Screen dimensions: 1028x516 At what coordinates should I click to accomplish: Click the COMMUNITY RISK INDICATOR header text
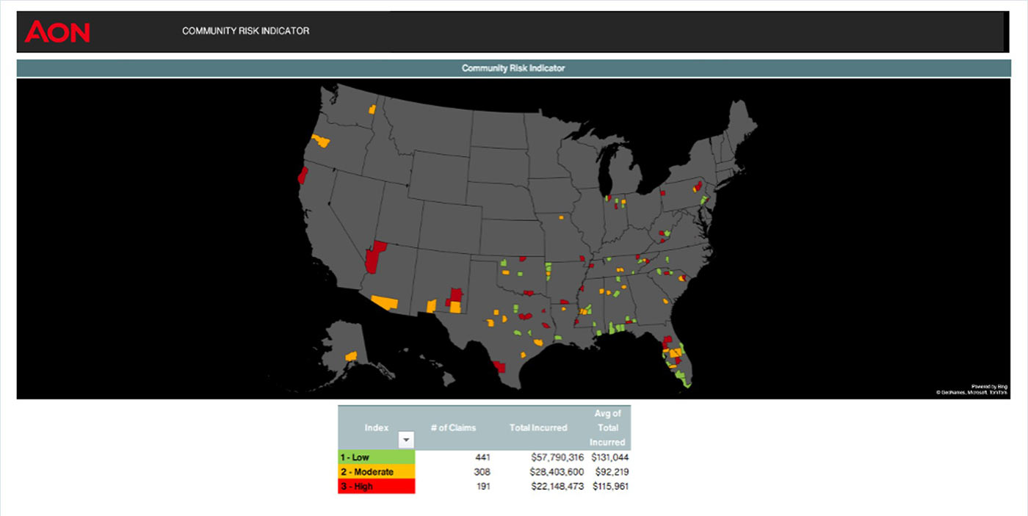tap(245, 31)
